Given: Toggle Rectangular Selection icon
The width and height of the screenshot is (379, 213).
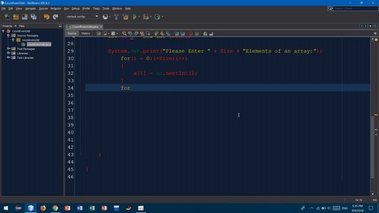Looking at the screenshot, I should click(x=148, y=34).
